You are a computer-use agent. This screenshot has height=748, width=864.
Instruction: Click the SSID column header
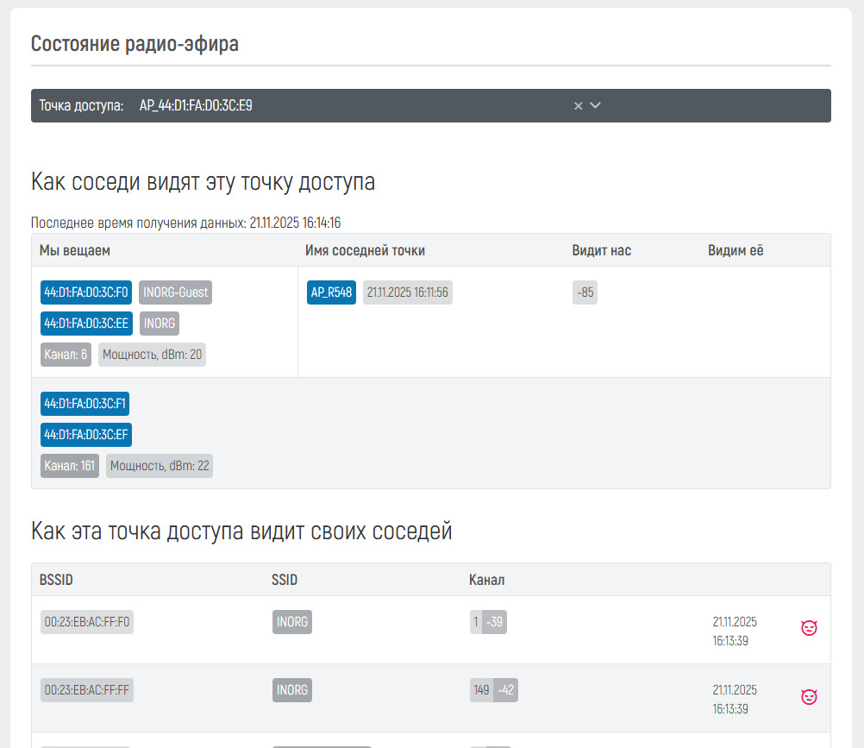pyautogui.click(x=285, y=580)
